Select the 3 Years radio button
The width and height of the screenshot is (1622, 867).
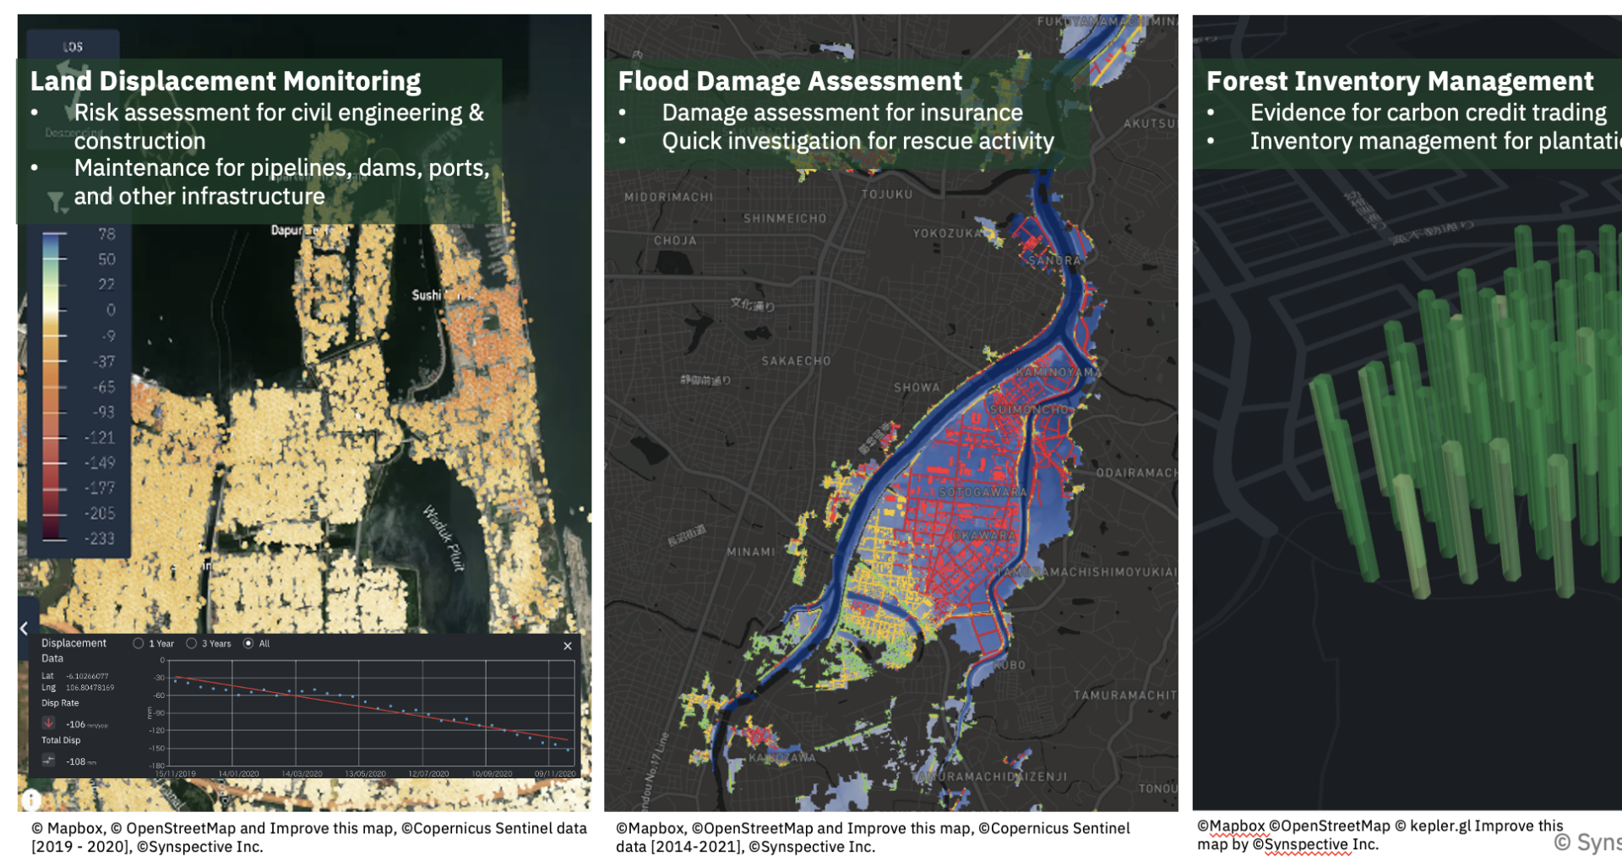pos(192,644)
